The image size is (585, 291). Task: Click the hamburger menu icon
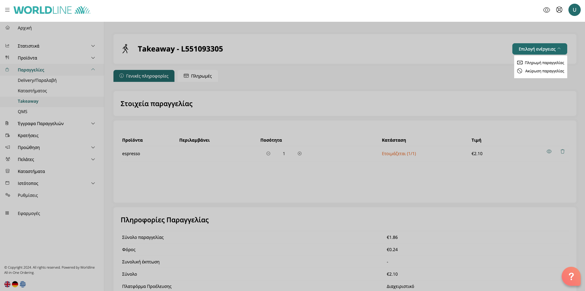click(7, 10)
